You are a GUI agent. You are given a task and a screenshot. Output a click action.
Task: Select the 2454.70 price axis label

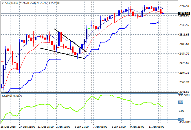click(x=184, y=54)
